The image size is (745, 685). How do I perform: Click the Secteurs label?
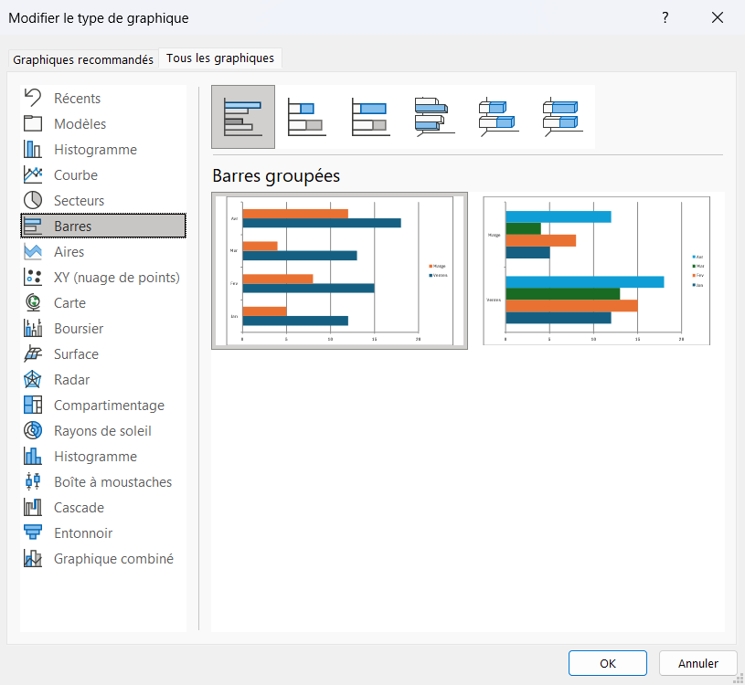(x=79, y=201)
